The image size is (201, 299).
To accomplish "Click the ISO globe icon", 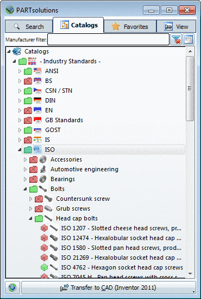I will (37, 149).
